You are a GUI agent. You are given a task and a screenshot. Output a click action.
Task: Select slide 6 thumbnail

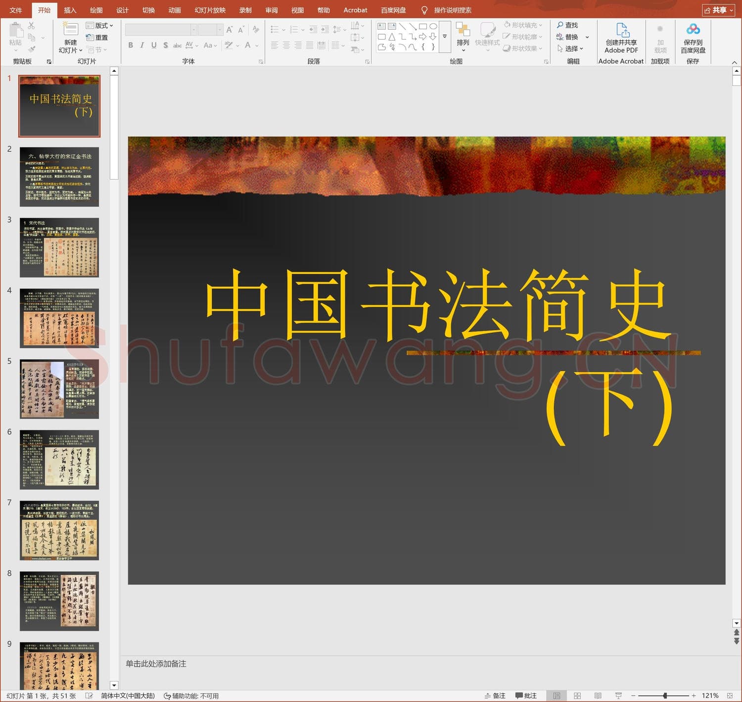pyautogui.click(x=59, y=460)
